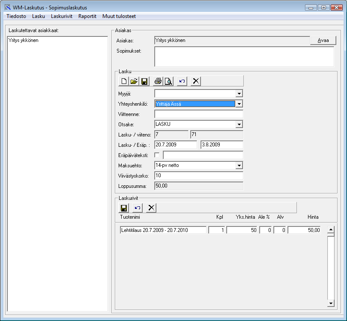The image size is (347, 321).
Task: Click the invoice date field 20.7.2009
Action: point(176,145)
